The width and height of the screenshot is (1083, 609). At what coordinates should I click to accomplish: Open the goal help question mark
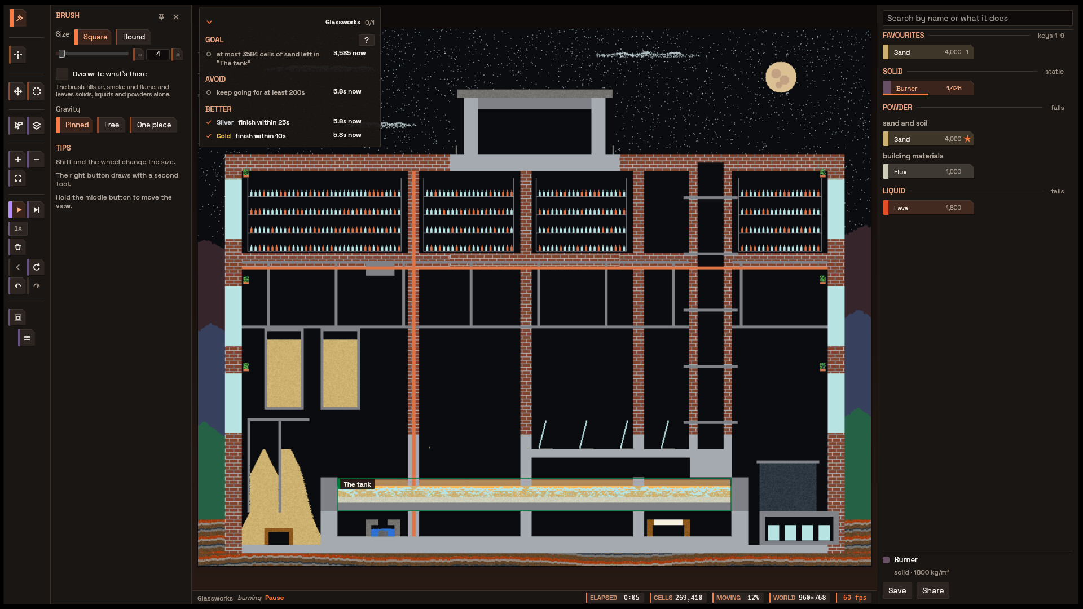coord(367,40)
